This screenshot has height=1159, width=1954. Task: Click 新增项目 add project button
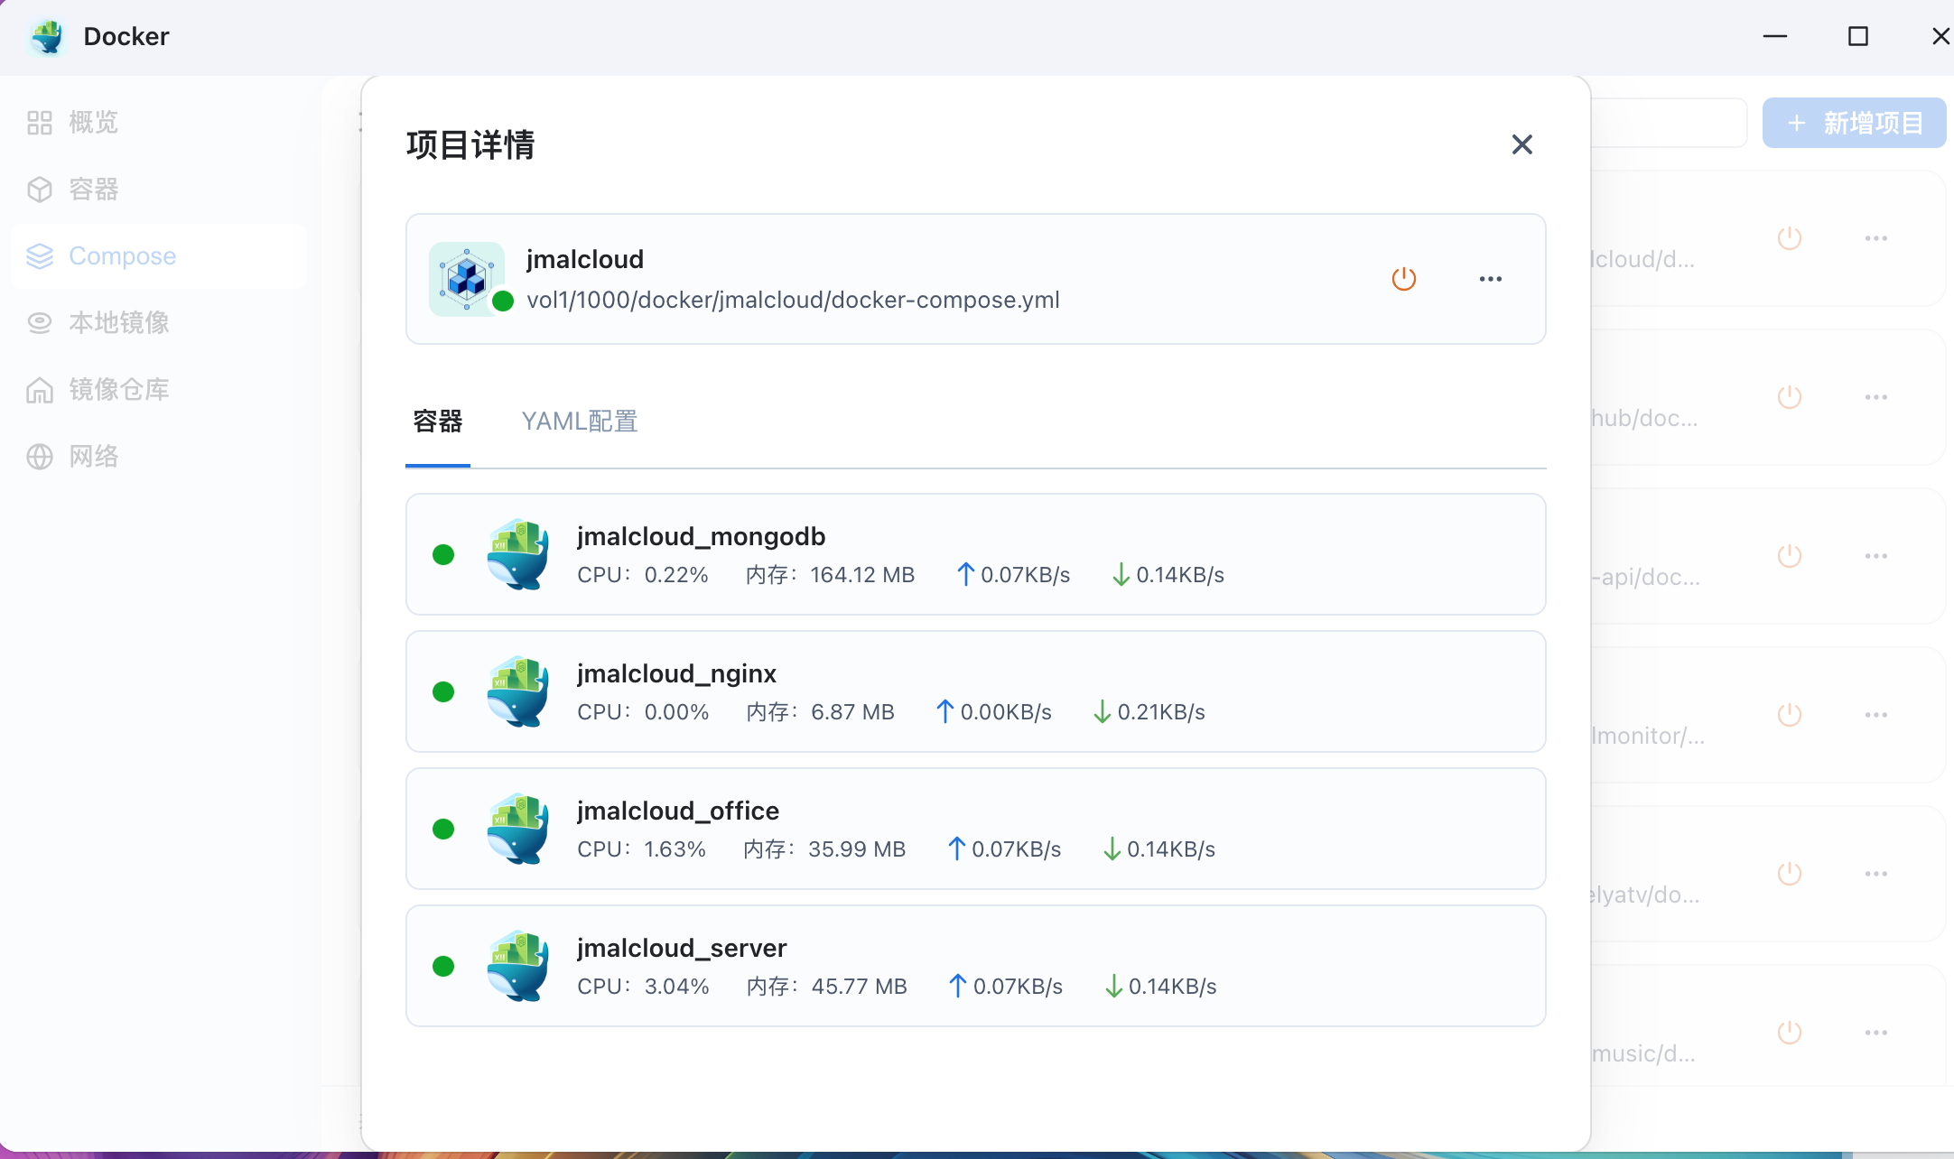pyautogui.click(x=1854, y=123)
